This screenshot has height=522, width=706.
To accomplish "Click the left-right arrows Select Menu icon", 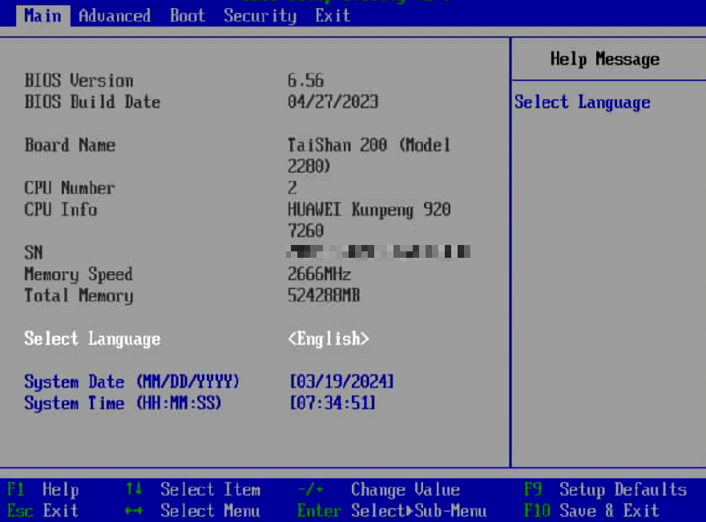I will tap(134, 511).
